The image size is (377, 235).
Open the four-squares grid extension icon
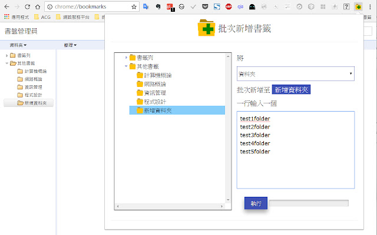(323, 6)
